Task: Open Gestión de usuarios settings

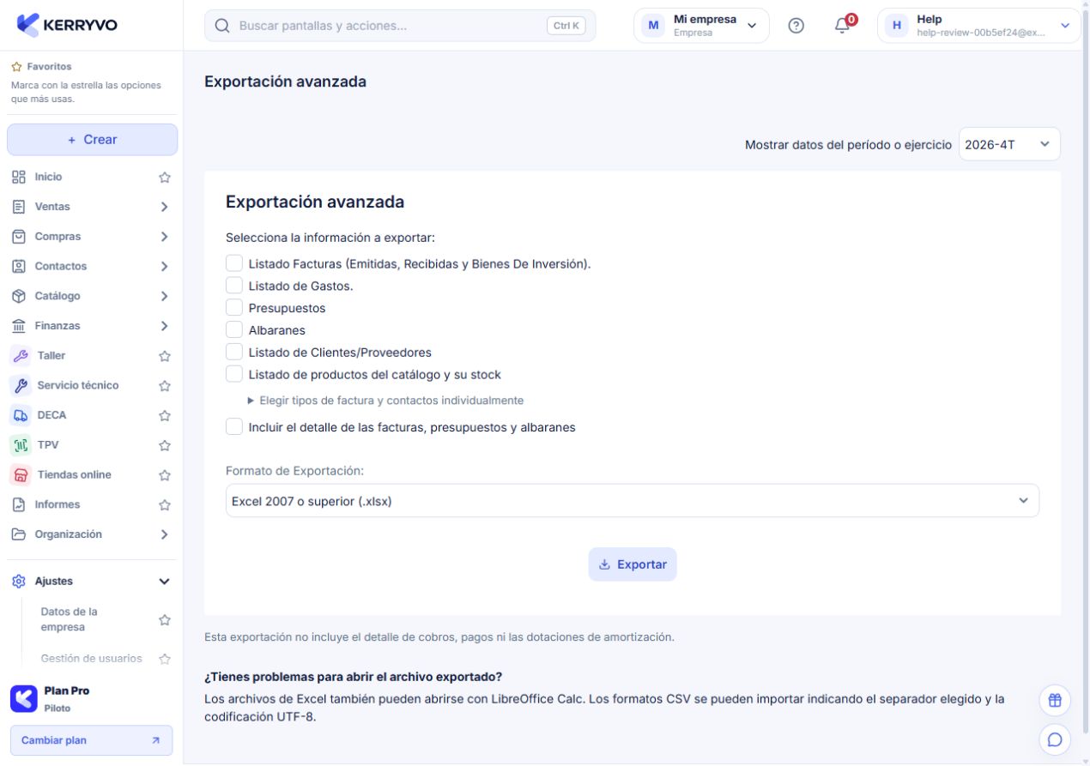Action: pyautogui.click(x=92, y=659)
